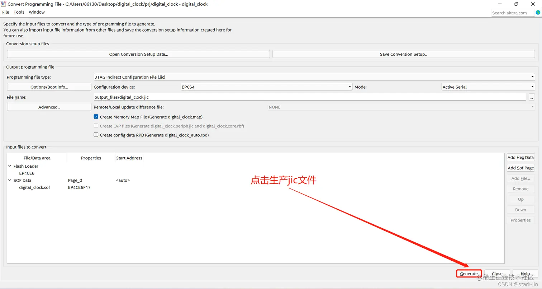Image resolution: width=542 pixels, height=289 pixels.
Task: Click the Add Sof Page button
Action: pyautogui.click(x=520, y=168)
